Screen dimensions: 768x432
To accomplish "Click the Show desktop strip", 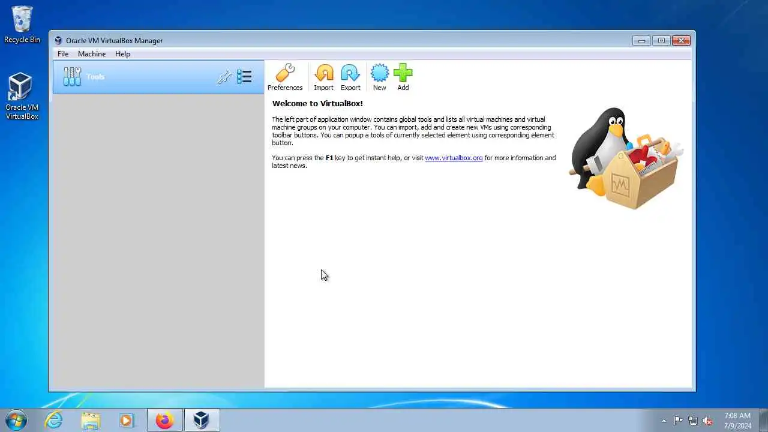I will [764, 421].
